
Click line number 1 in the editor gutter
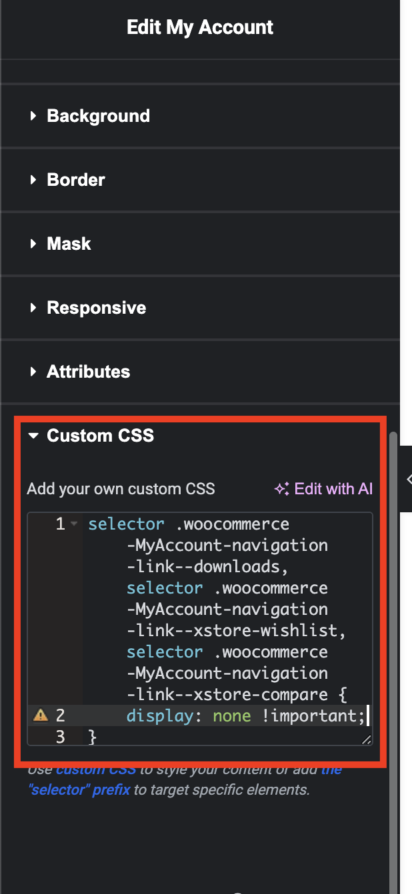coord(60,524)
